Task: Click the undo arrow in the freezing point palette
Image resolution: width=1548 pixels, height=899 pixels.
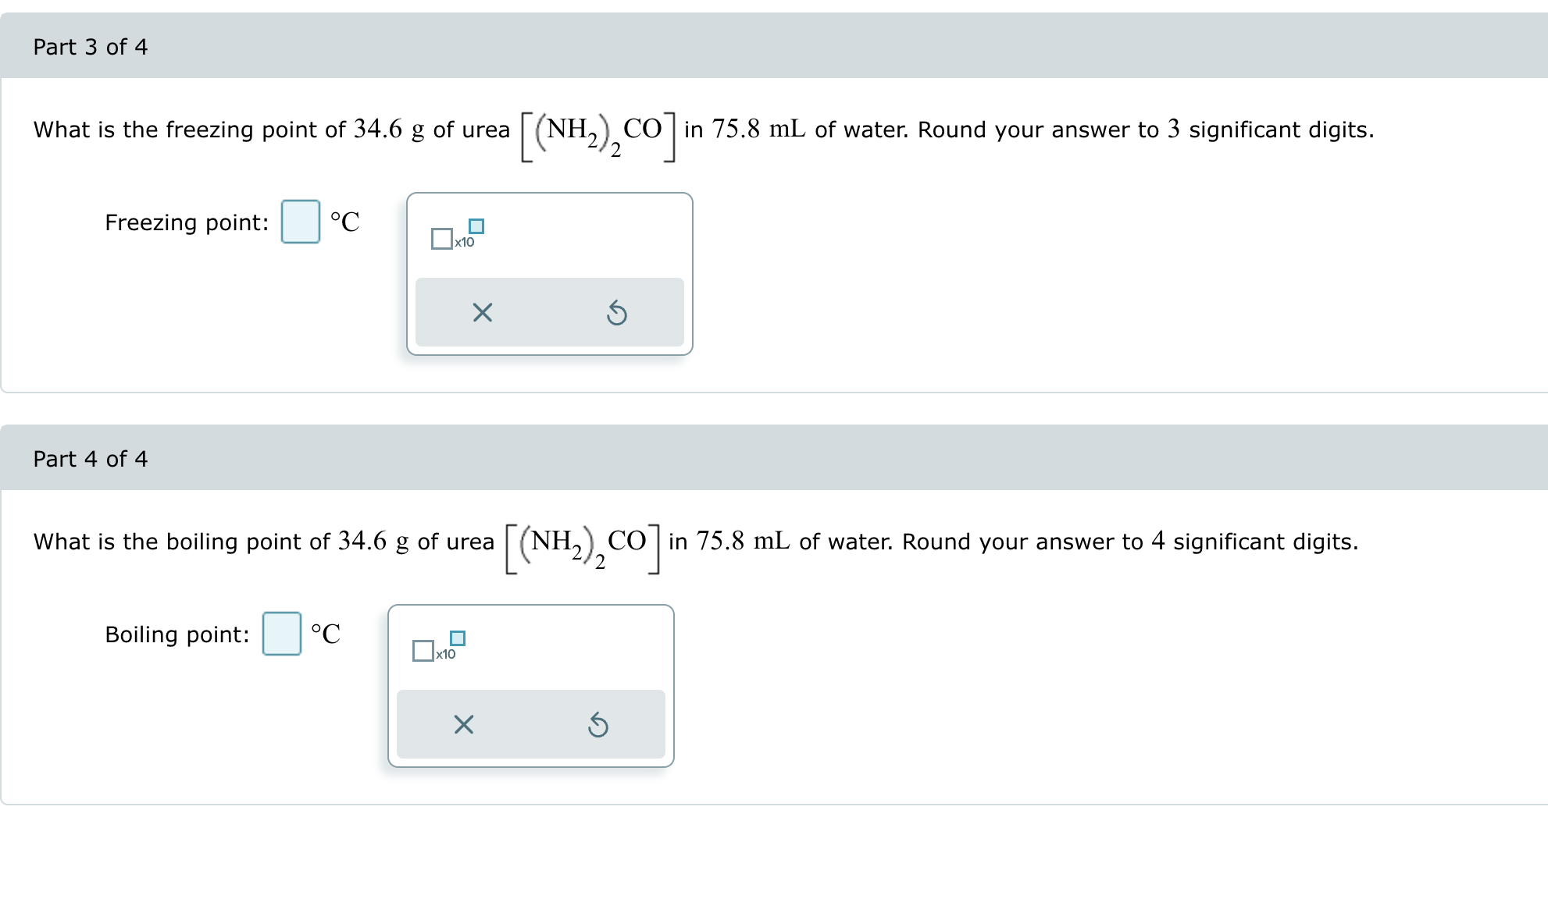Action: pyautogui.click(x=617, y=311)
